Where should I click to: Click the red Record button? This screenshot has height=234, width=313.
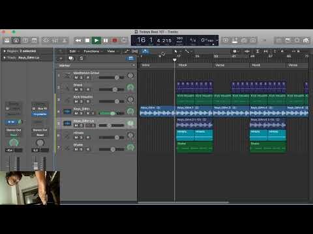115,40
